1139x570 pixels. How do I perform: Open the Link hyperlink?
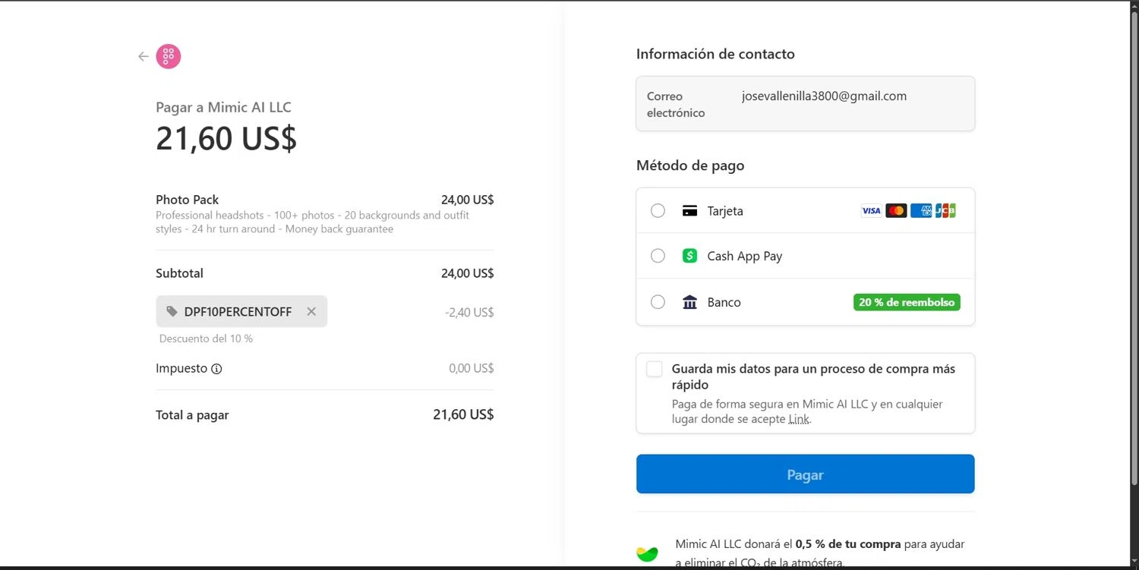pyautogui.click(x=799, y=419)
